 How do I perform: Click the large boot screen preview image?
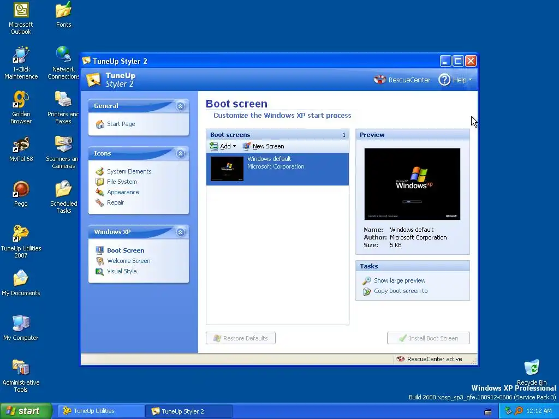coord(412,184)
